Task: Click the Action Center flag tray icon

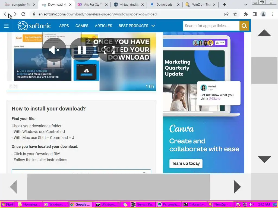Action: click(x=238, y=205)
